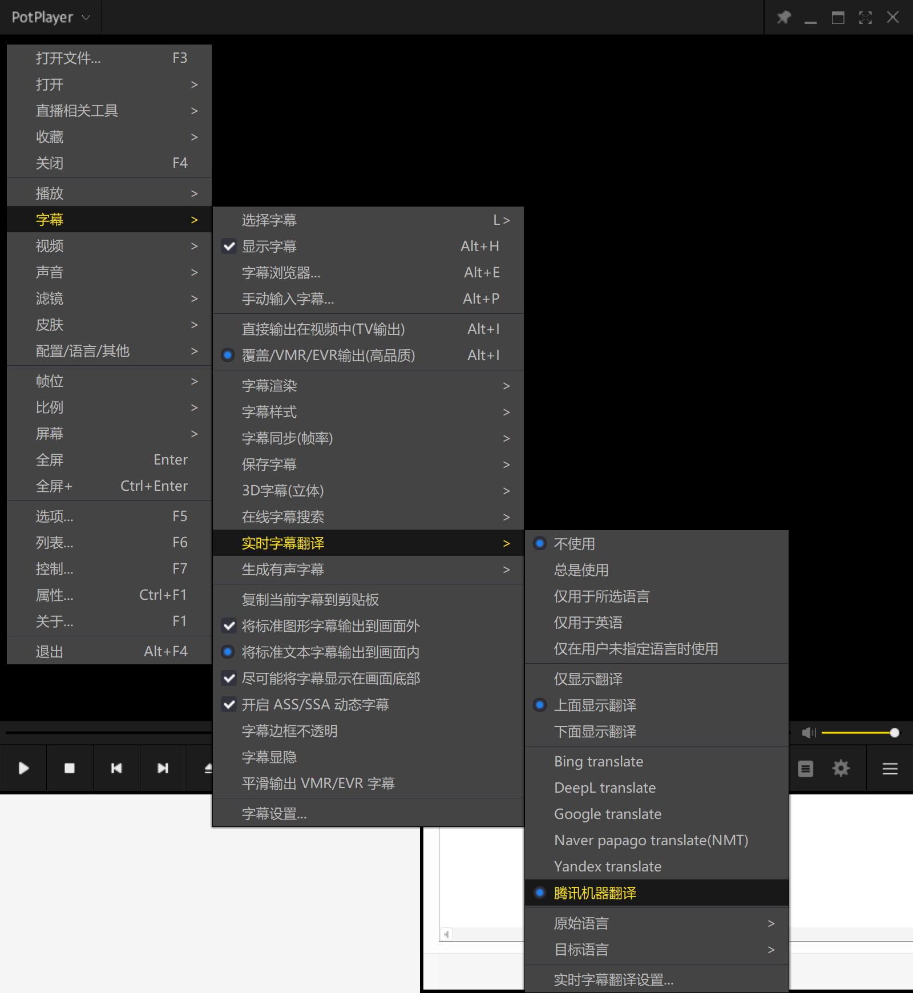Expand the 播放 submenu
This screenshot has width=913, height=993.
tap(110, 193)
